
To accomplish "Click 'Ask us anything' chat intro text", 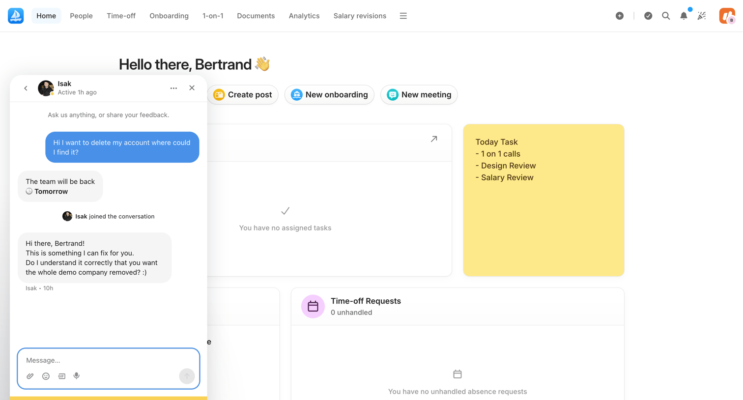I will (x=109, y=115).
